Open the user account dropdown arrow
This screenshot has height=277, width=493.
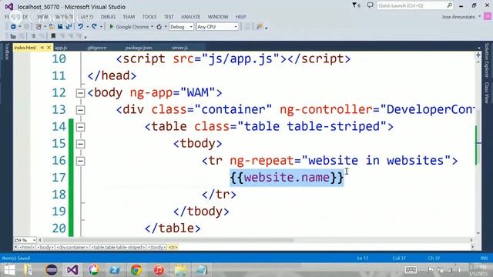pos(480,16)
